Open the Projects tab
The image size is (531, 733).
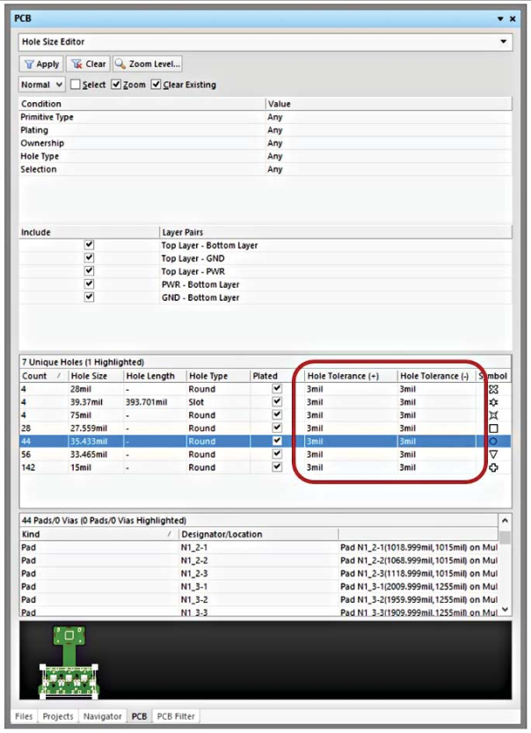[59, 716]
